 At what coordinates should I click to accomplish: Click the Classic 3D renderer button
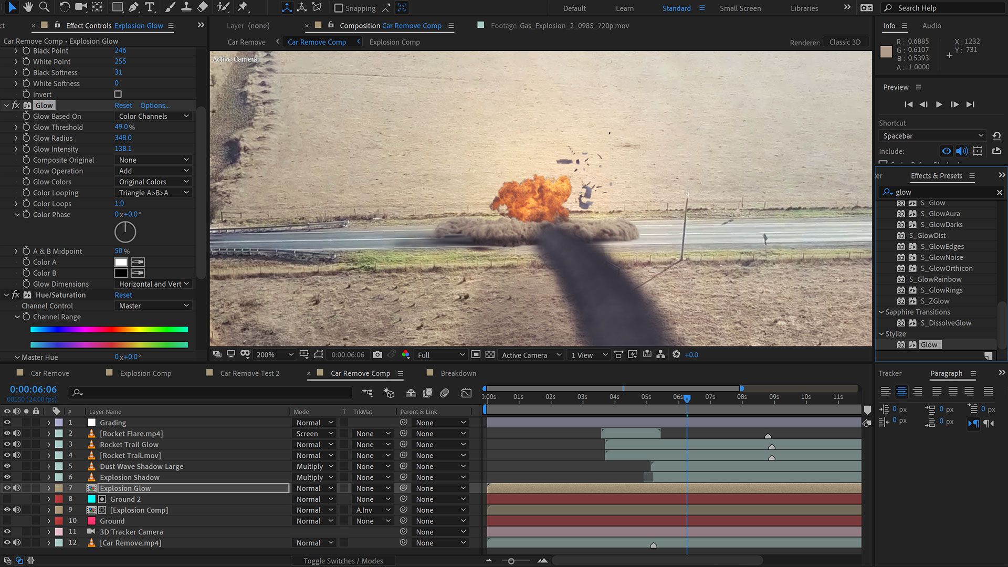pyautogui.click(x=845, y=42)
